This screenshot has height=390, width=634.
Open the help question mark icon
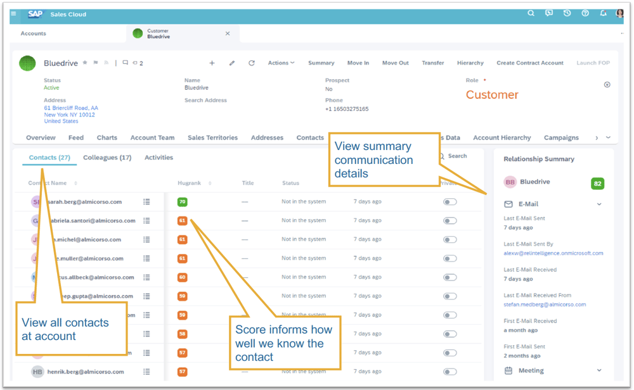click(x=585, y=13)
